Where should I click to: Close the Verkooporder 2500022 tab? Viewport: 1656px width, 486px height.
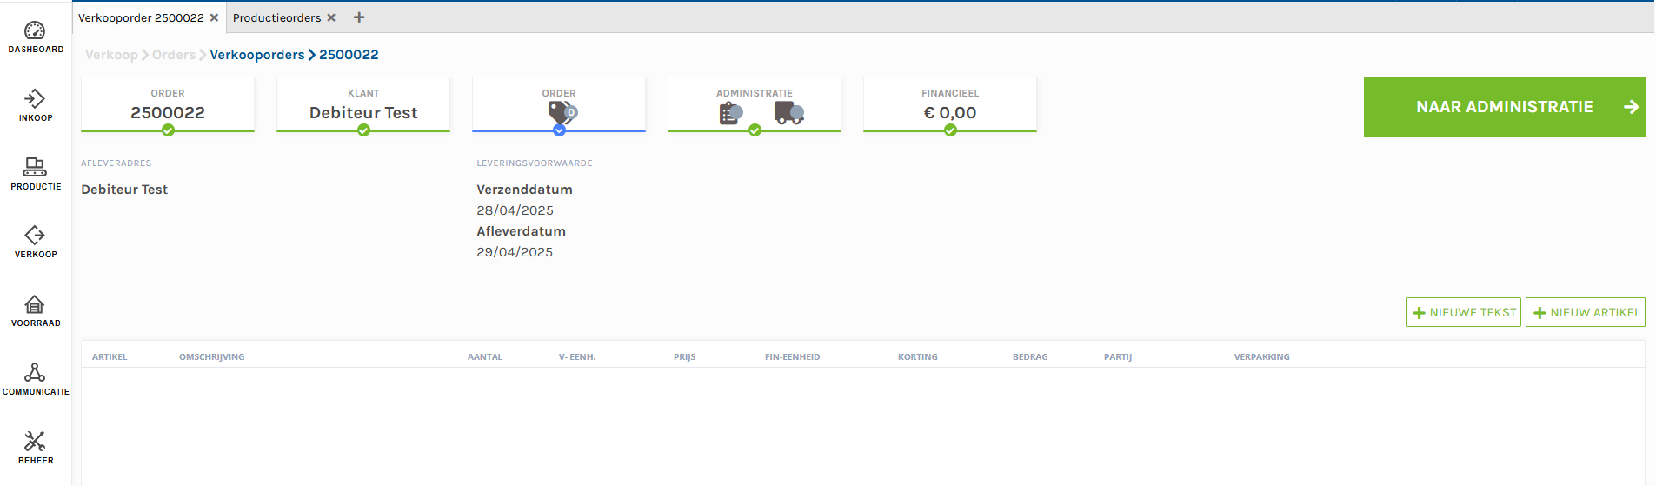point(214,17)
